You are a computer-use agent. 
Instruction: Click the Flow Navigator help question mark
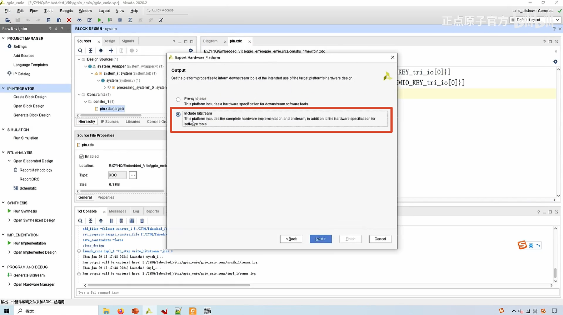62,29
